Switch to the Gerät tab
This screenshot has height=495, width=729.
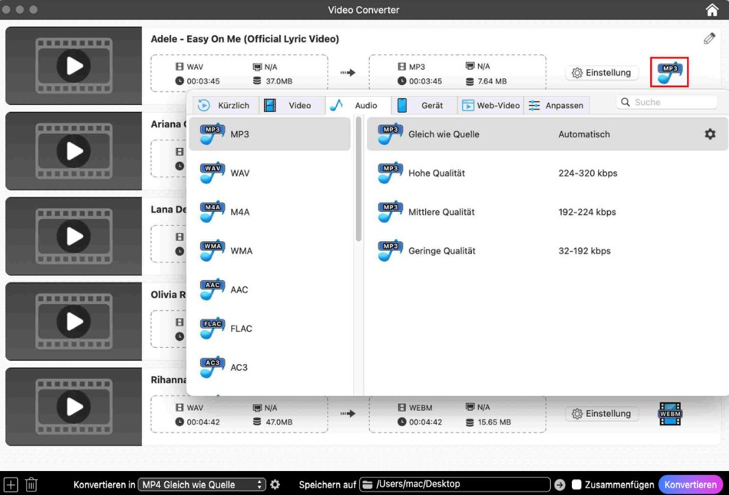point(422,105)
